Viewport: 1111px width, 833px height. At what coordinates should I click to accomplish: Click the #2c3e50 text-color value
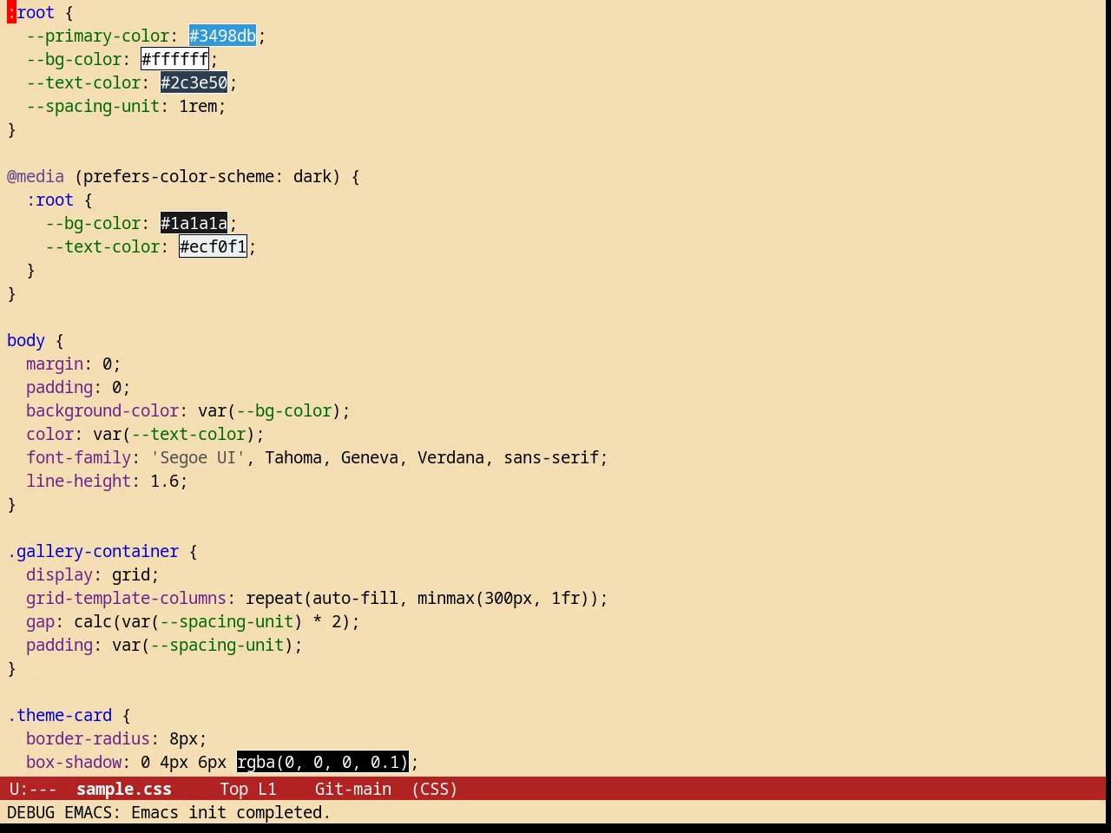coord(194,82)
